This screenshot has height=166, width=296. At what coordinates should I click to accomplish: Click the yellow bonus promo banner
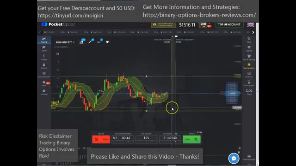(x=163, y=24)
